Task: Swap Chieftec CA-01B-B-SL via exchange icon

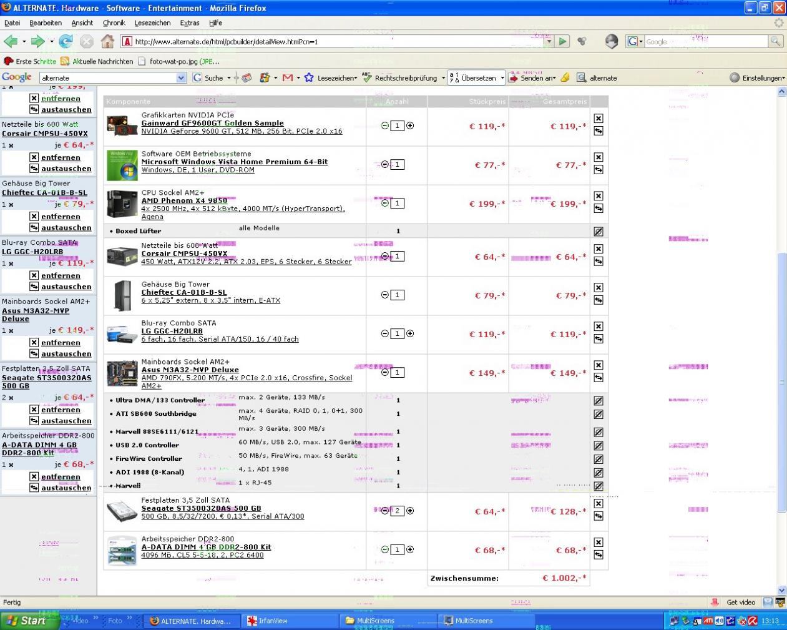Action: pos(598,300)
